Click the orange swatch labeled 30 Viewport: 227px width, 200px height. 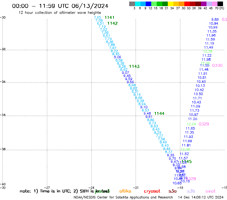182,4
